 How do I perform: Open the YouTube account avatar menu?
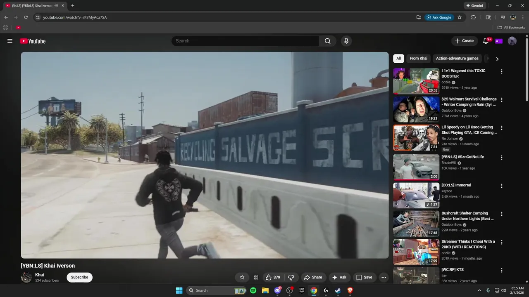pyautogui.click(x=512, y=41)
